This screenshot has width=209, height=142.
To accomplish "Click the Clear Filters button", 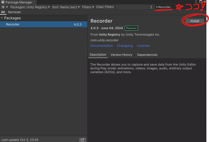I will 105,7.
